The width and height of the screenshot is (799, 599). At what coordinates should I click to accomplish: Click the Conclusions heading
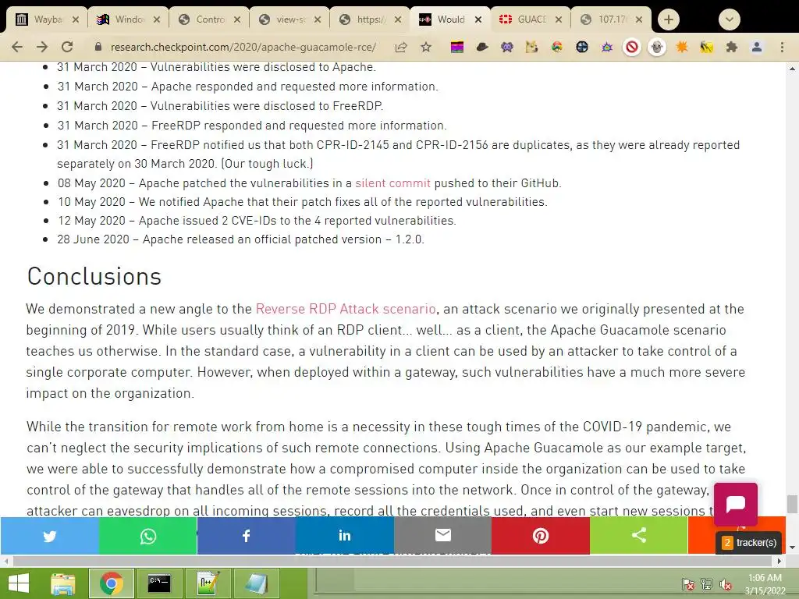pyautogui.click(x=94, y=277)
